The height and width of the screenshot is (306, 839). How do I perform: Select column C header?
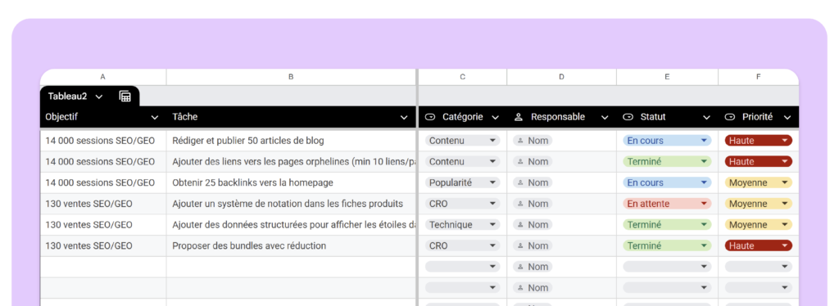coord(462,77)
